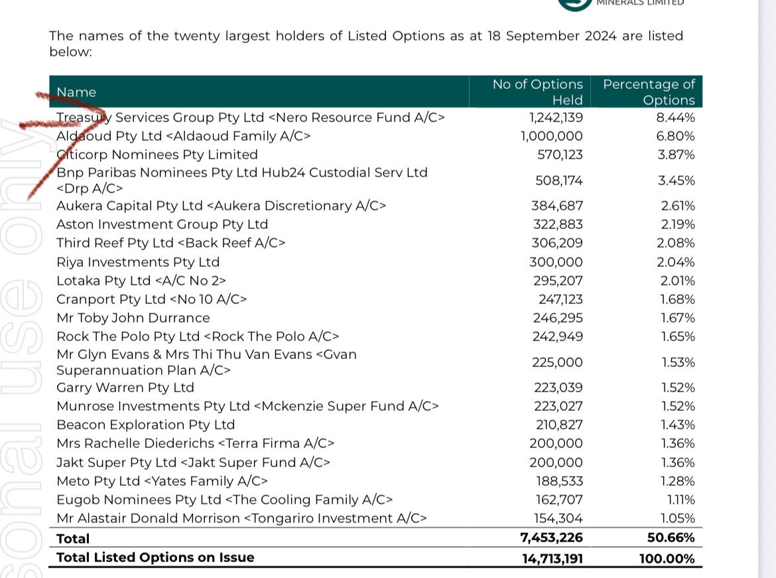
Task: Select the value 162,707
Action: coord(559,500)
